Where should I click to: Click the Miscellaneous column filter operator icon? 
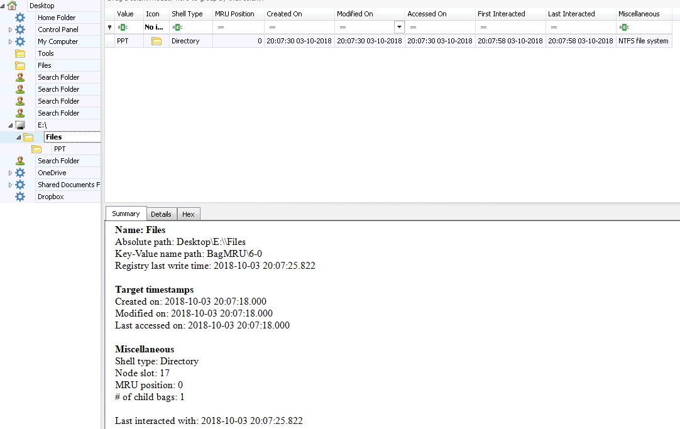624,27
